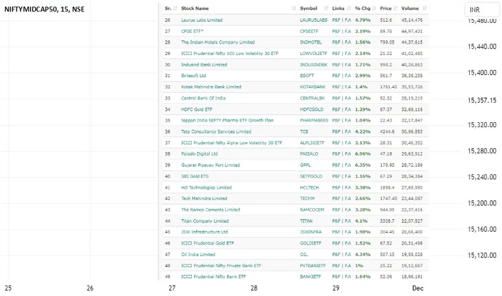Open Laurus Labs Limited stock link
The height and width of the screenshot is (296, 502).
[x=201, y=20]
